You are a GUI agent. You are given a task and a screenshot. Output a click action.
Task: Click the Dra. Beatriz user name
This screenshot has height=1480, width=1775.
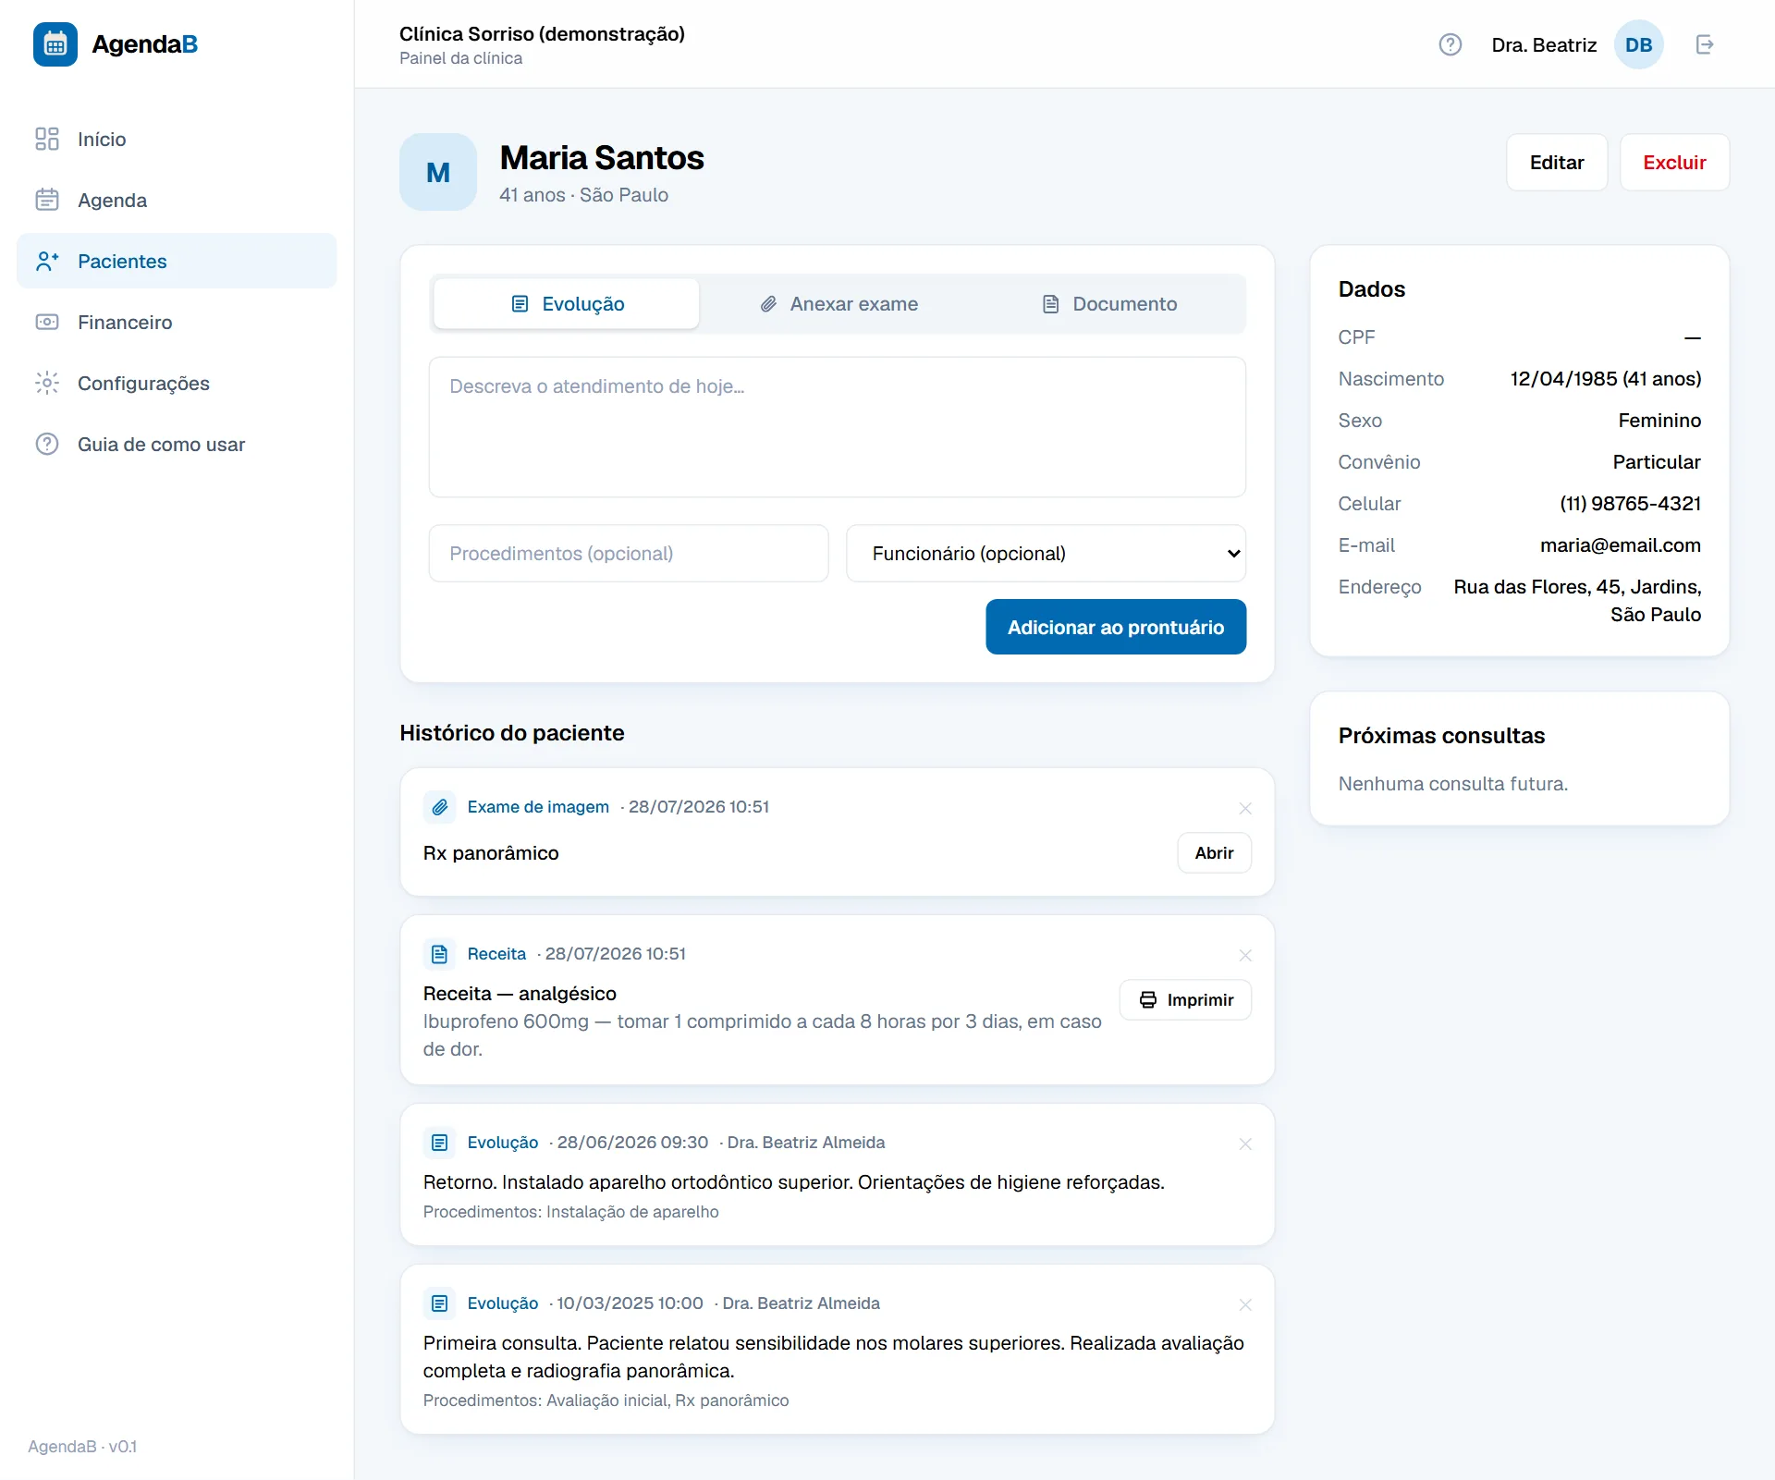(x=1544, y=45)
